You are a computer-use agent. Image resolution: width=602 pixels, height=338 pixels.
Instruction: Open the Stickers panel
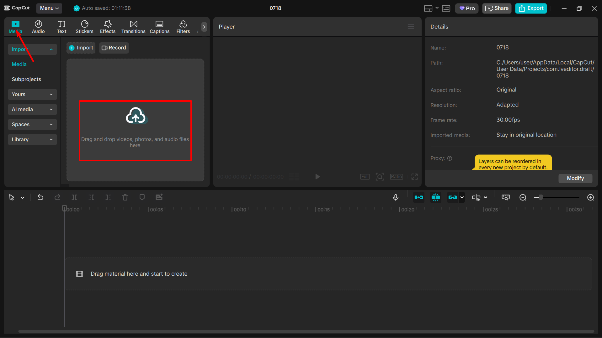(84, 27)
